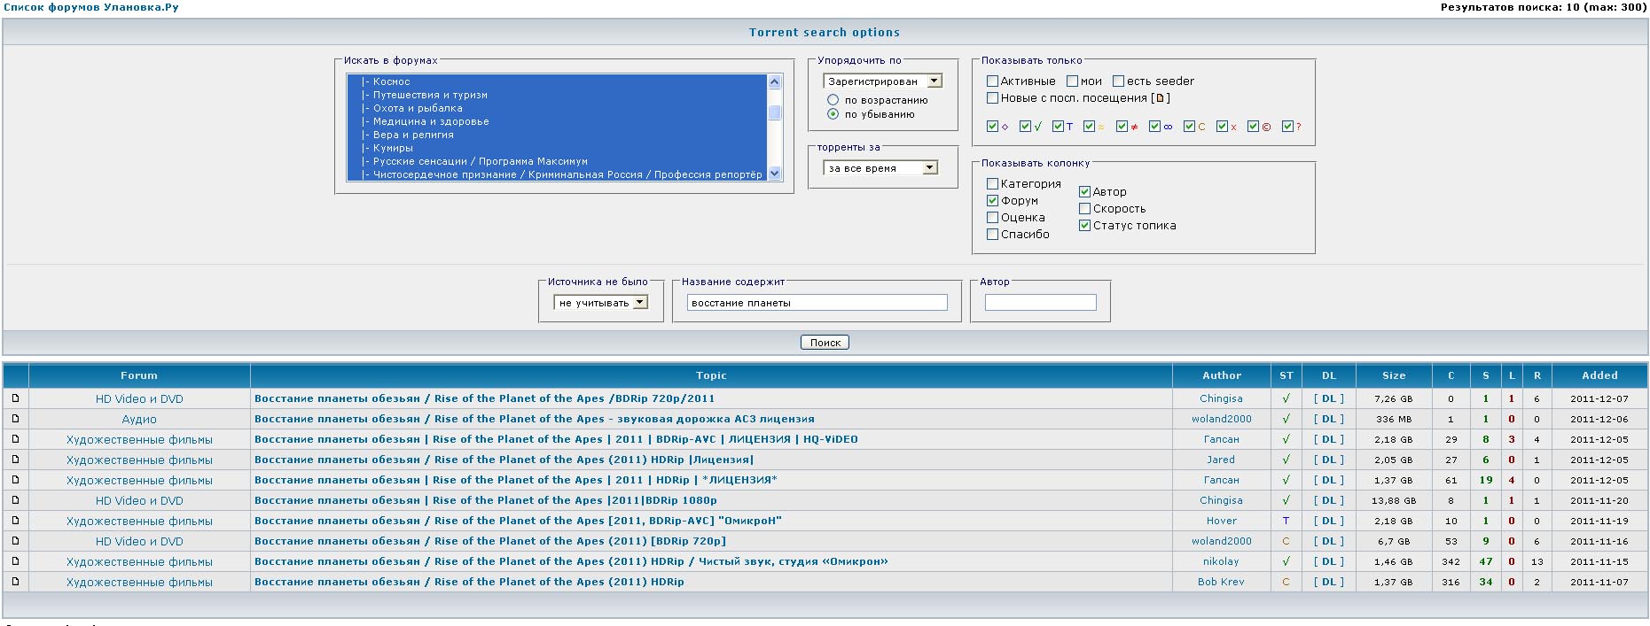The width and height of the screenshot is (1650, 626).
Task: Click the checkmark status icon in nikolay's row
Action: click(1286, 561)
